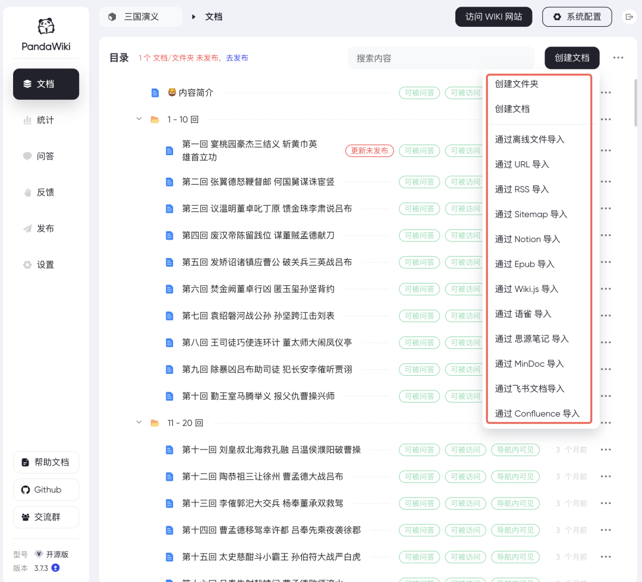Viewport: 642px width, 582px height.
Task: Click the 访问 WIKI 网站 button
Action: 493,17
